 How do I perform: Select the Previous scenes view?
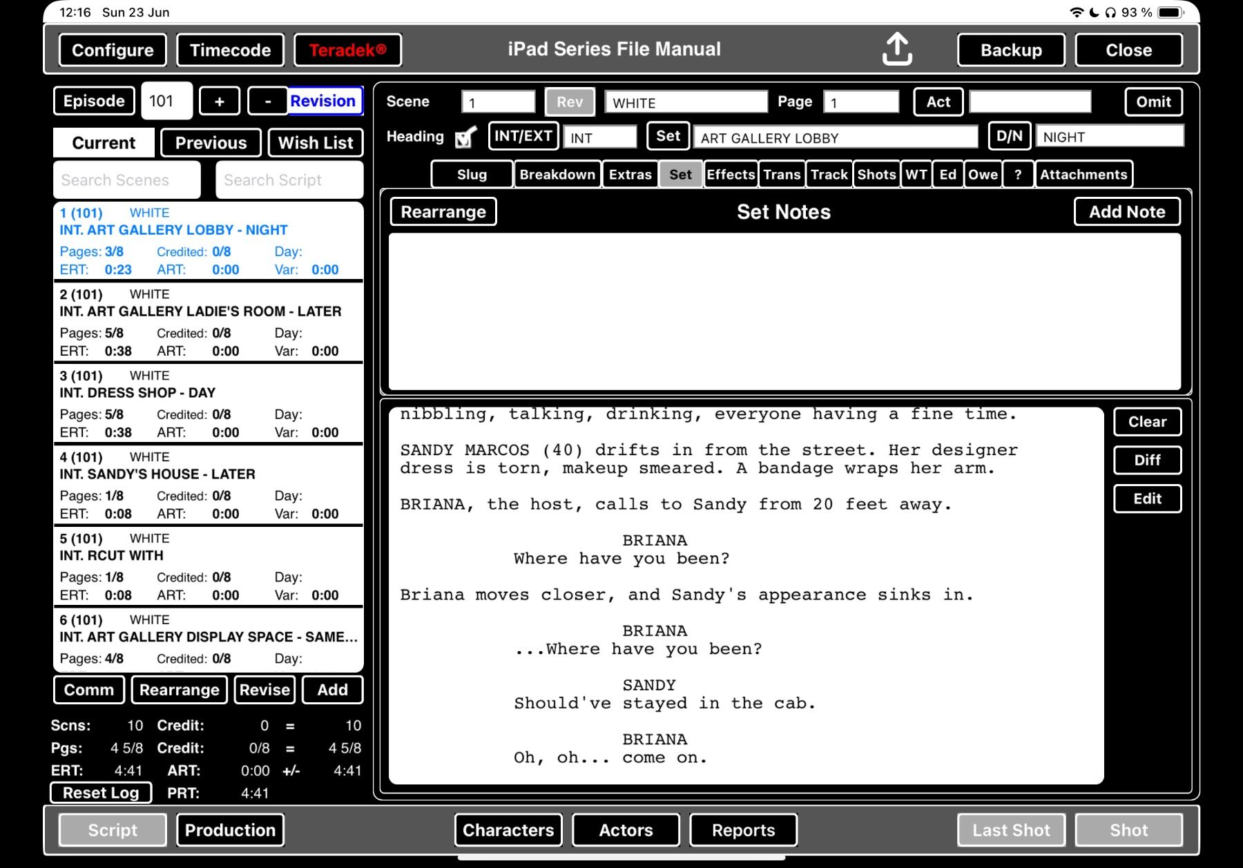tap(211, 143)
